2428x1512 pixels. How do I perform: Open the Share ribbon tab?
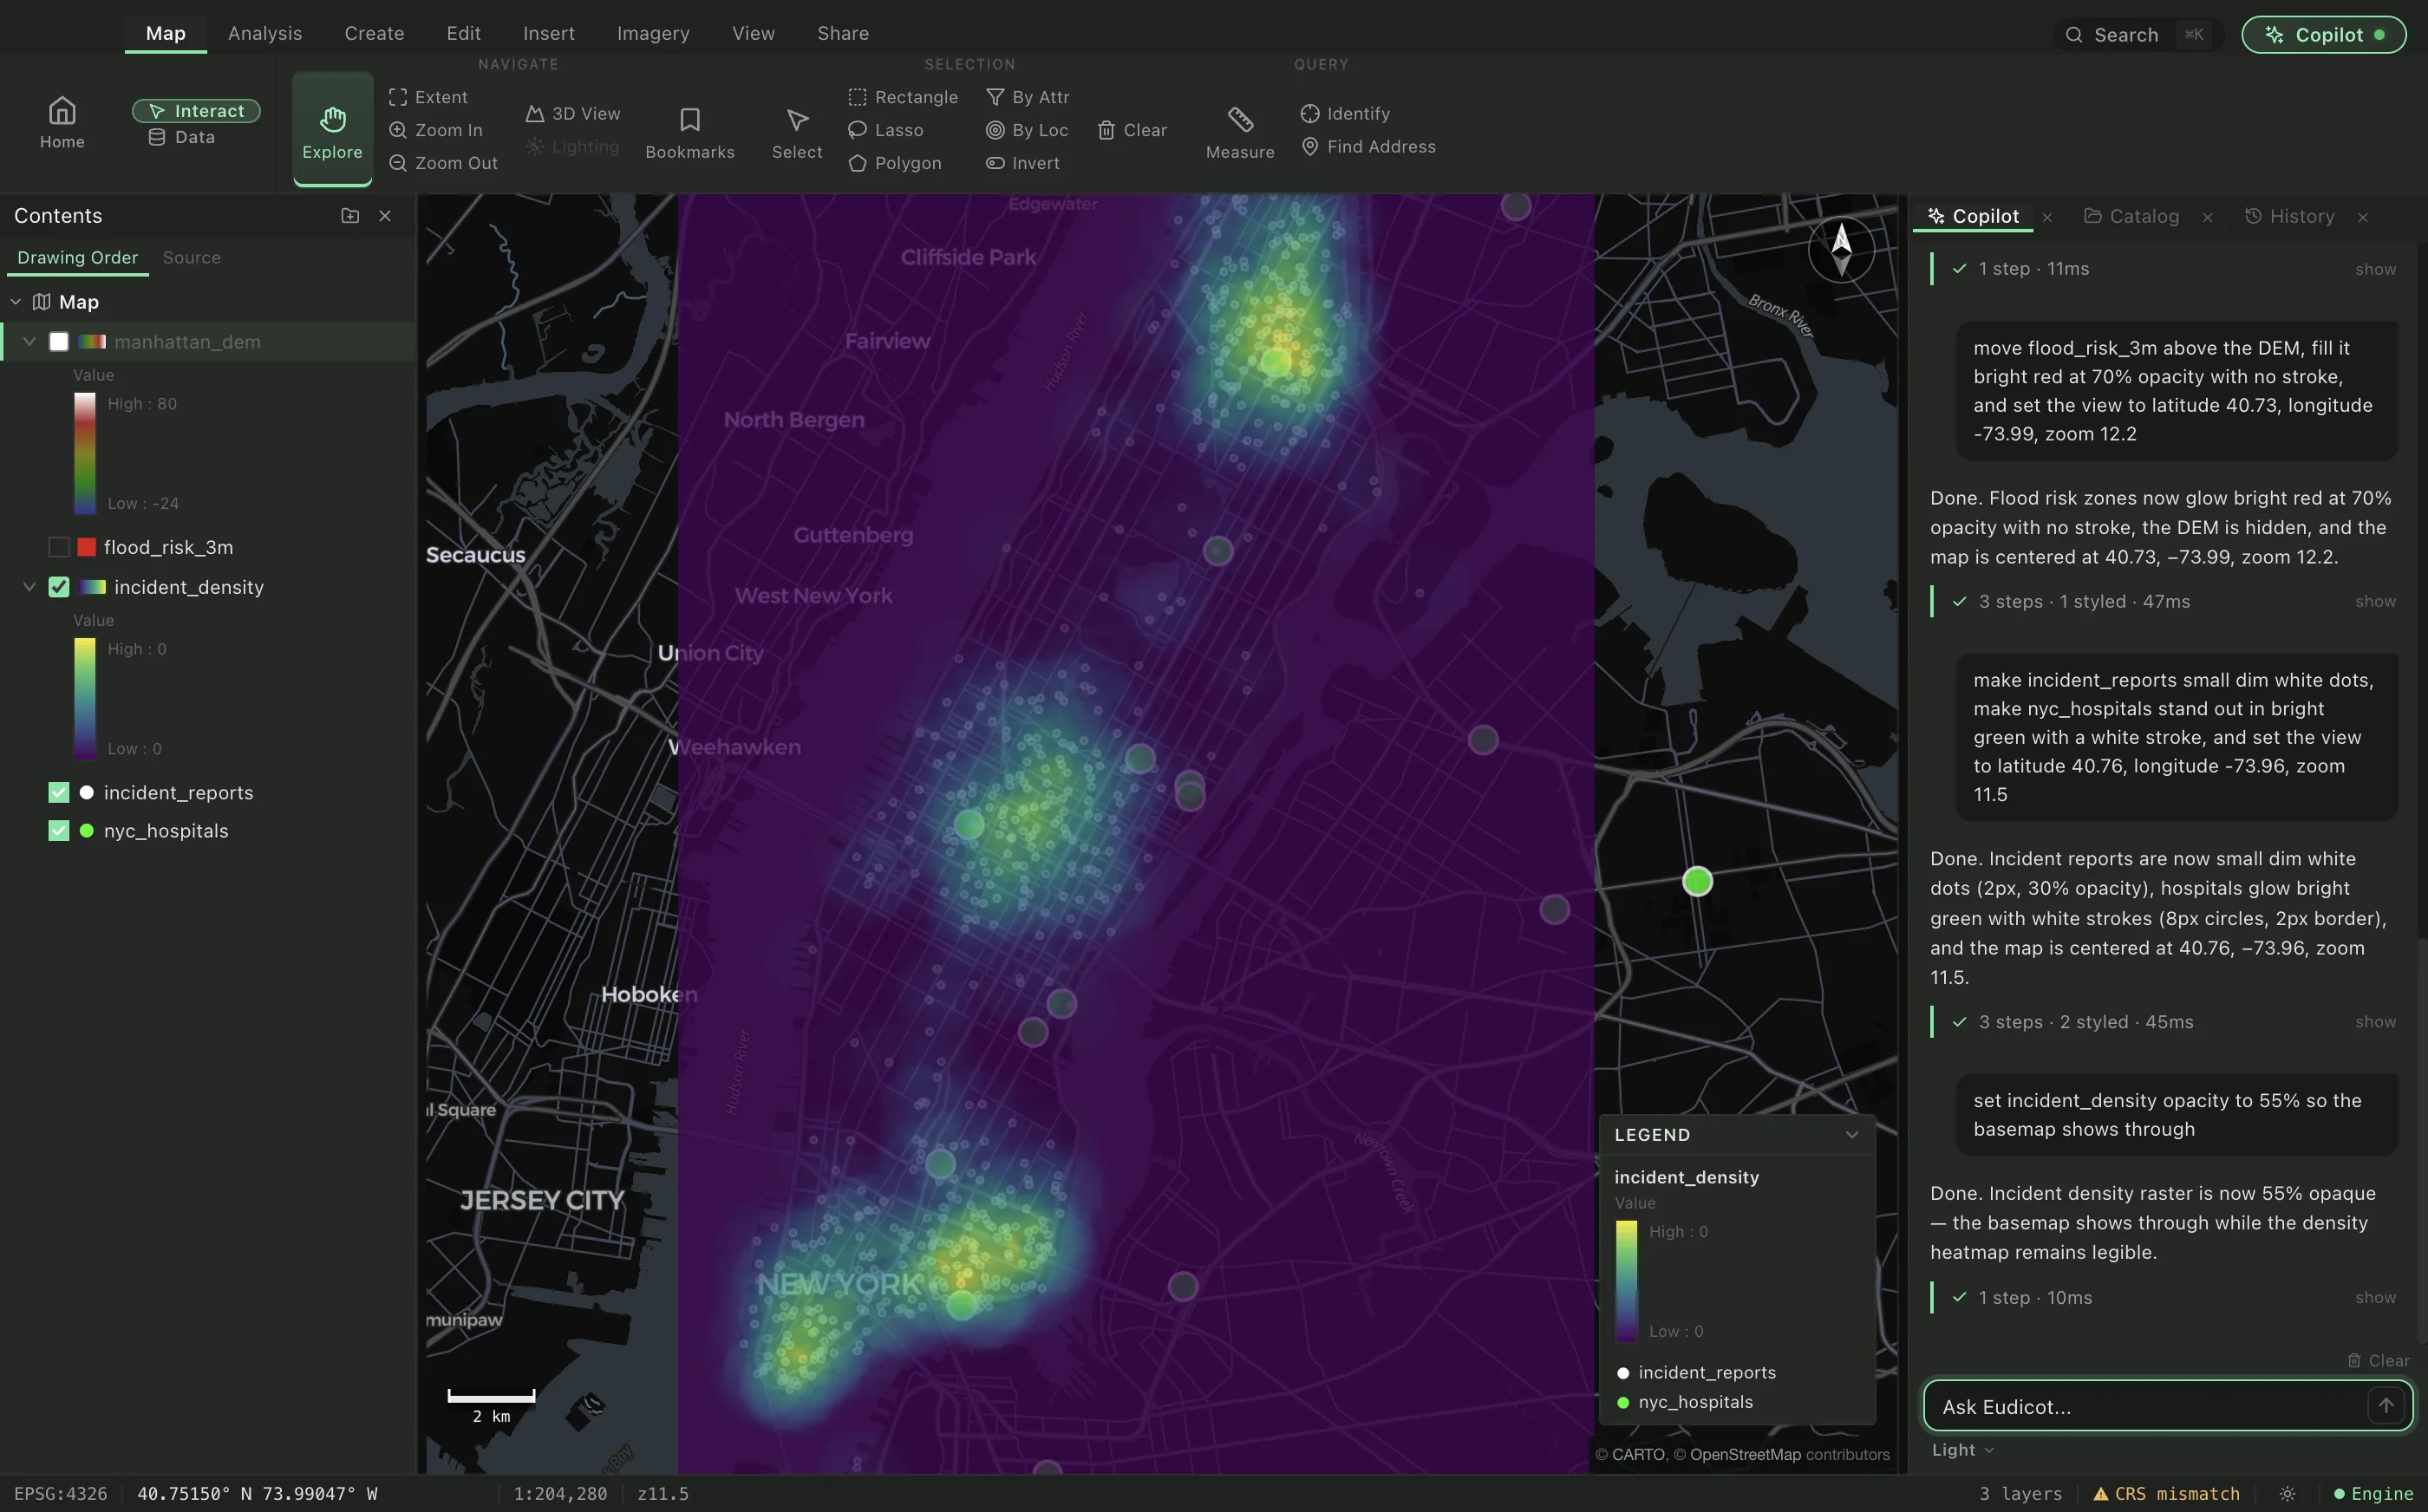coord(843,33)
